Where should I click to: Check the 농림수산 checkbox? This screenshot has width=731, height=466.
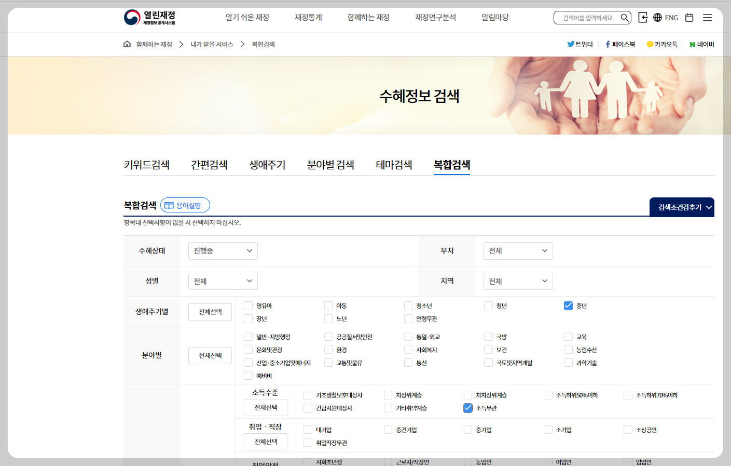tap(568, 350)
